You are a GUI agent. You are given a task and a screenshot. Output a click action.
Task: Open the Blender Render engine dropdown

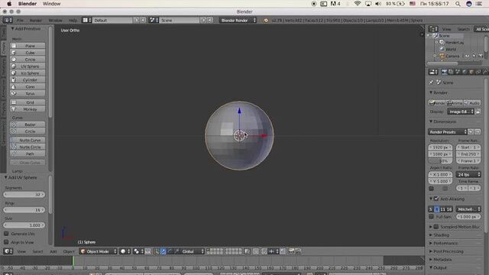(x=238, y=21)
